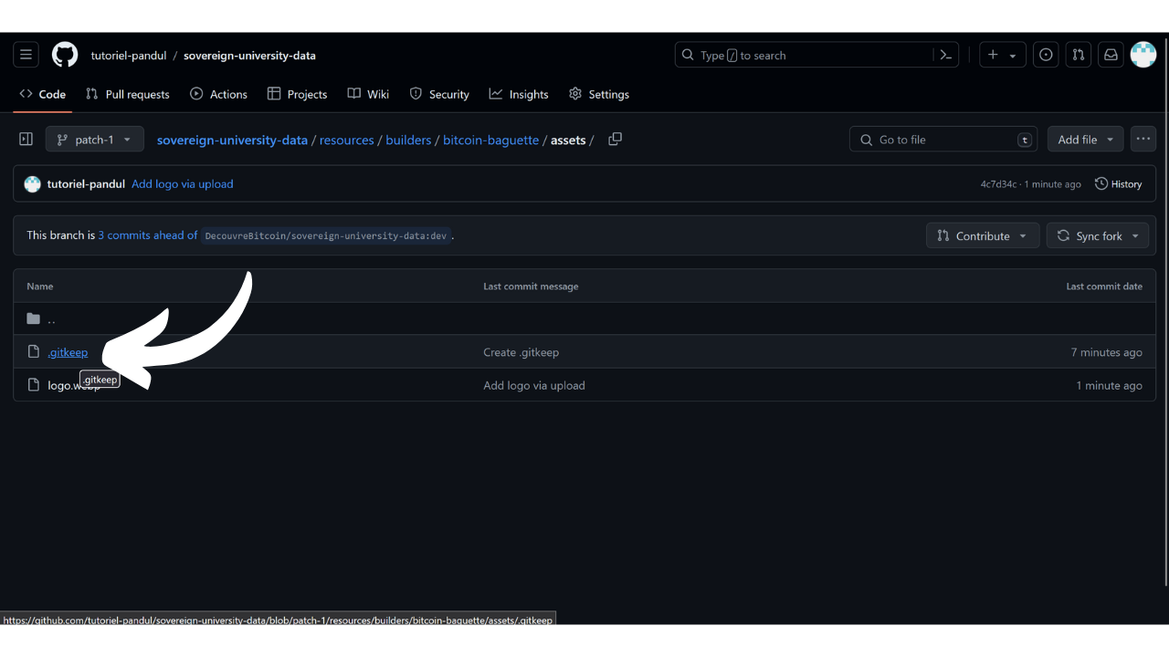Click the Go to file search field
Image resolution: width=1169 pixels, height=657 pixels.
[945, 140]
